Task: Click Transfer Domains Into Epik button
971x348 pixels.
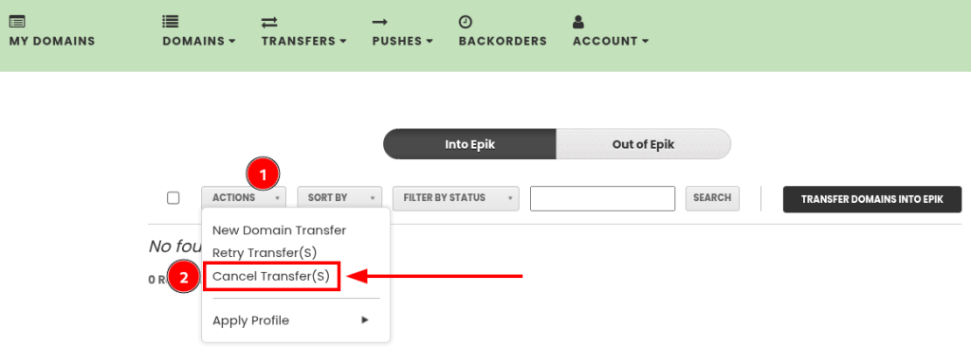Action: click(x=872, y=199)
